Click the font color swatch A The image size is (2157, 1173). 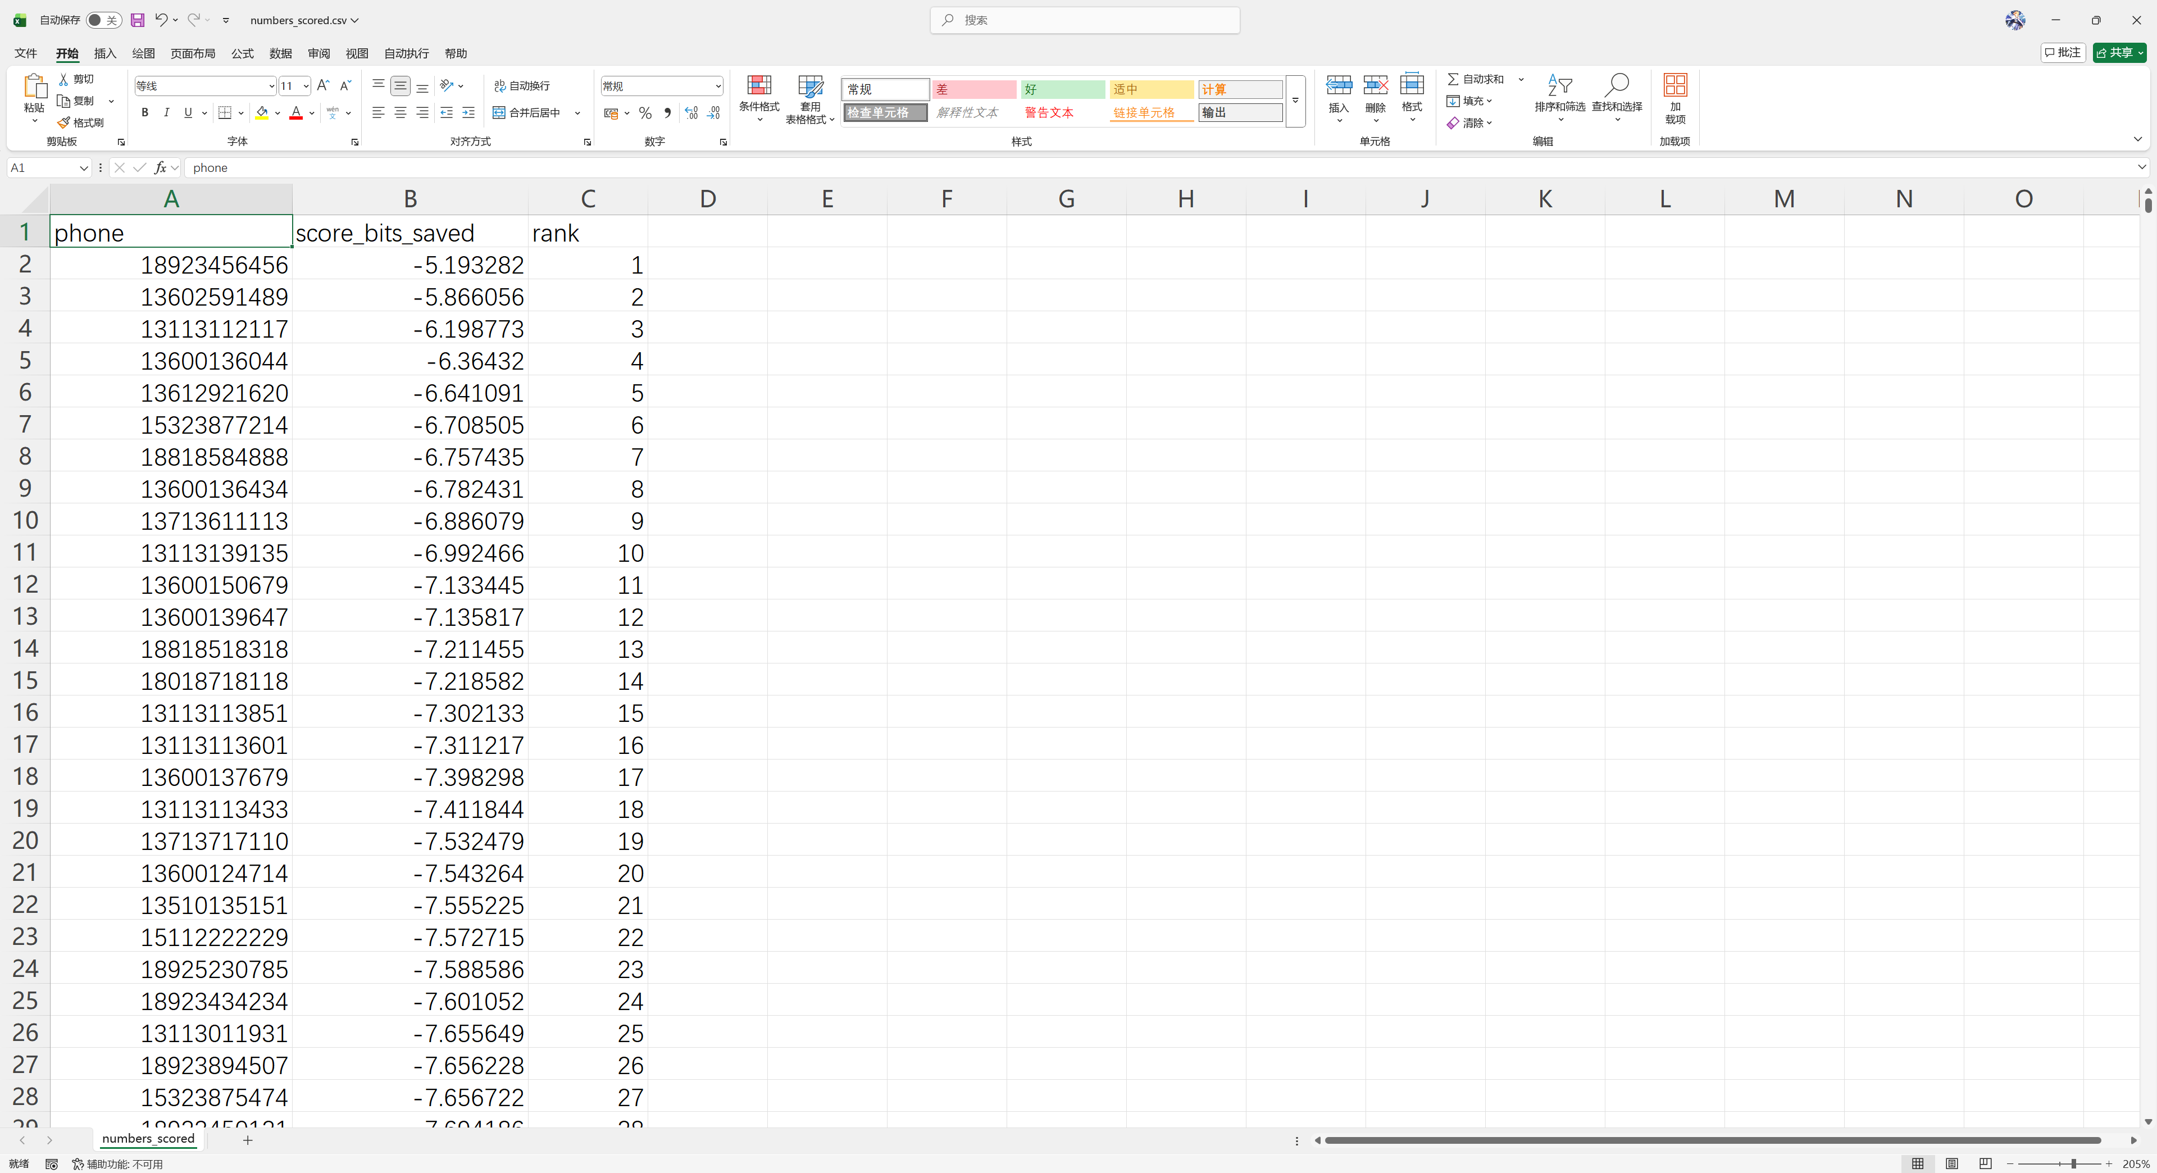[295, 112]
